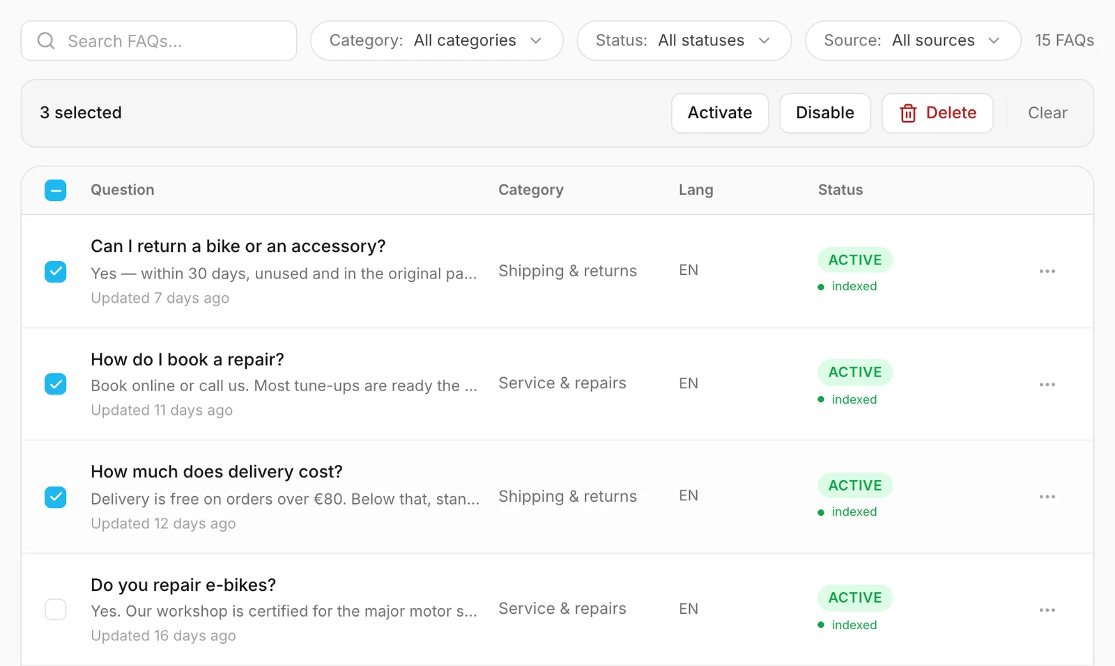This screenshot has height=666, width=1115.
Task: Click the '3 selected' label
Action: coord(81,113)
